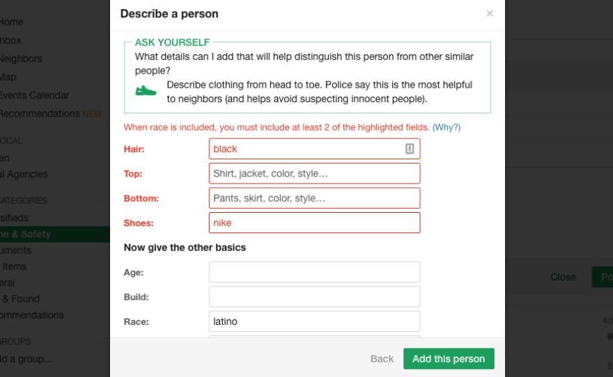Focus the Hair input field
Image resolution: width=613 pixels, height=377 pixels.
coord(306,149)
